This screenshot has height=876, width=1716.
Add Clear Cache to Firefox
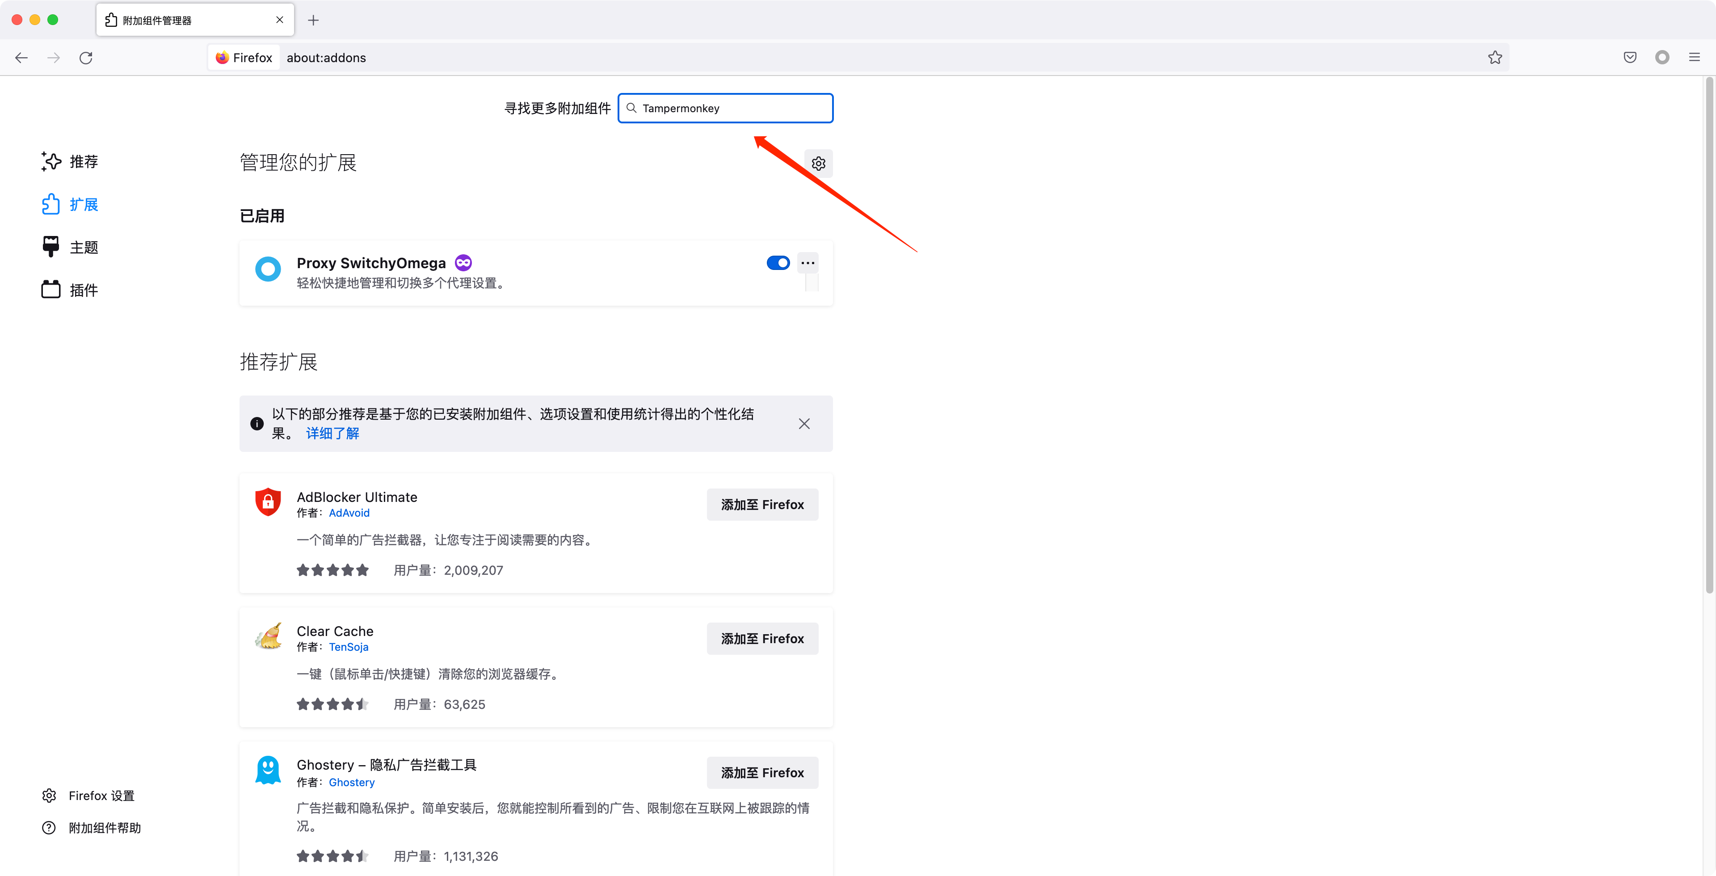tap(762, 638)
